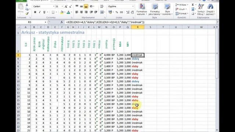This screenshot has width=235, height=132.
Task: Click the Merge and Center dropdown arrow
Action: (x=104, y=12)
